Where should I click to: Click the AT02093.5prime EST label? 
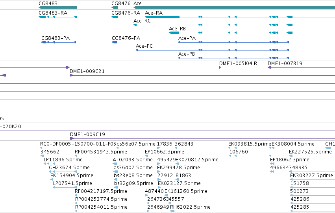[x=133, y=160]
